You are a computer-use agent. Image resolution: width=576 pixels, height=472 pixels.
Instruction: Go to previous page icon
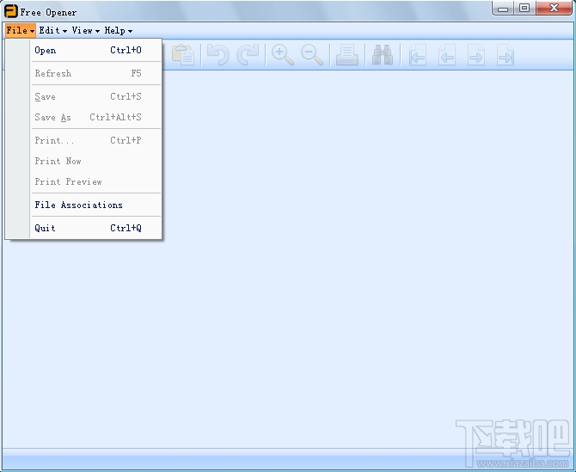447,55
